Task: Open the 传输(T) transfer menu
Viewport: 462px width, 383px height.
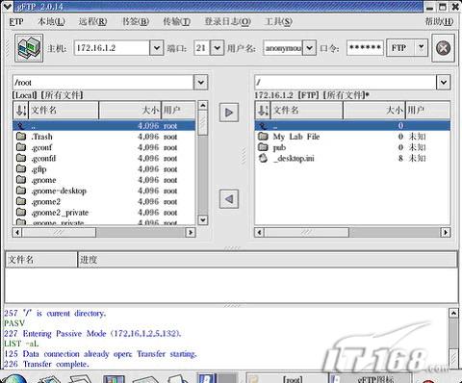Action: coord(176,22)
